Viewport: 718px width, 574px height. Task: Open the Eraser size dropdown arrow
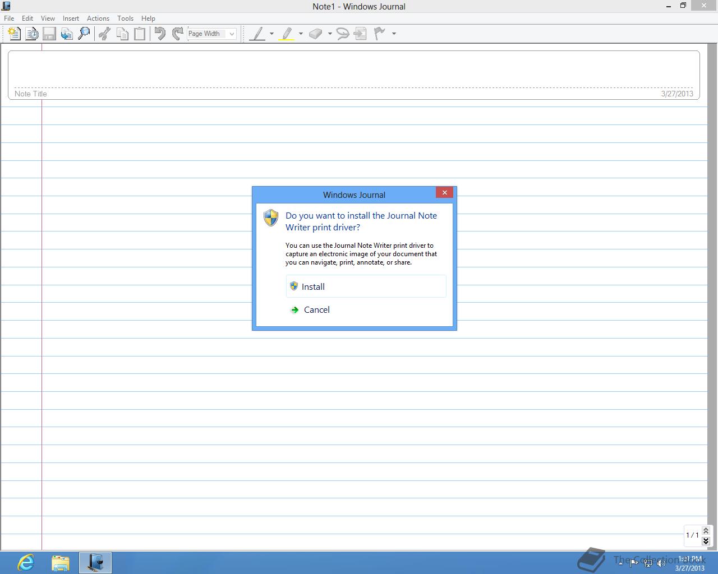(330, 34)
